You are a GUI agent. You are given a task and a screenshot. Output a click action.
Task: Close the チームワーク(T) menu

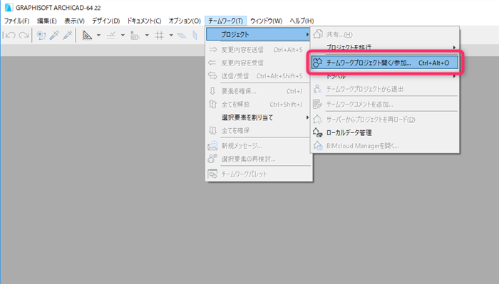(x=226, y=21)
